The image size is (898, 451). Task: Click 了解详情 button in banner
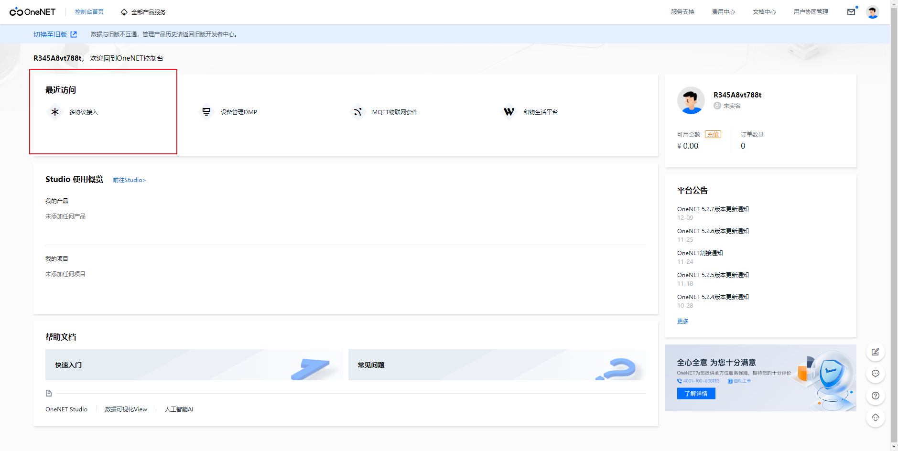click(x=696, y=393)
